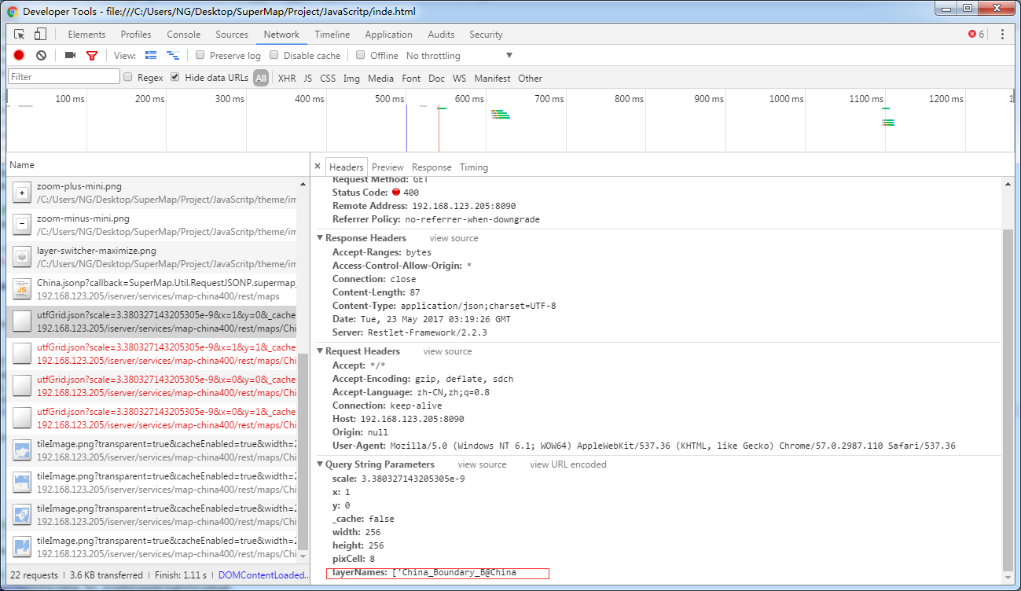This screenshot has width=1021, height=591.
Task: Capture screenshots with camera icon
Action: click(70, 55)
